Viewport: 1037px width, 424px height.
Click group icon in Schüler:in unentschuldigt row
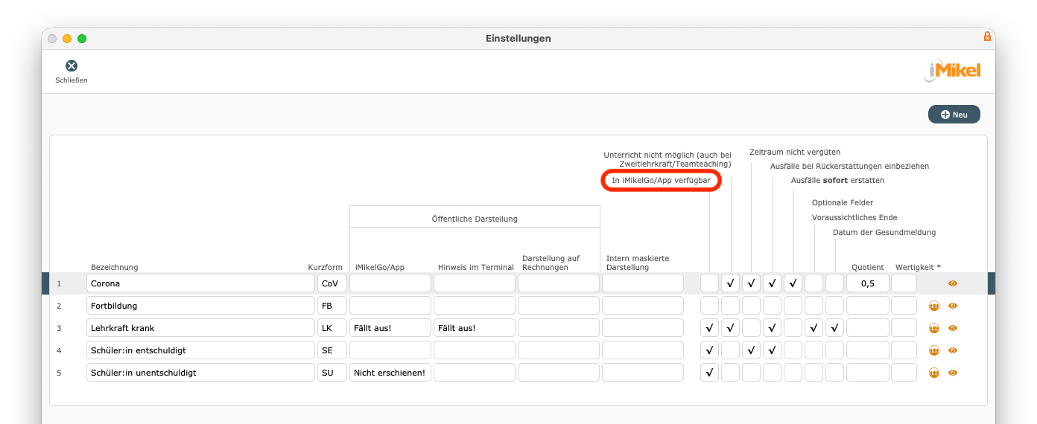coord(934,373)
